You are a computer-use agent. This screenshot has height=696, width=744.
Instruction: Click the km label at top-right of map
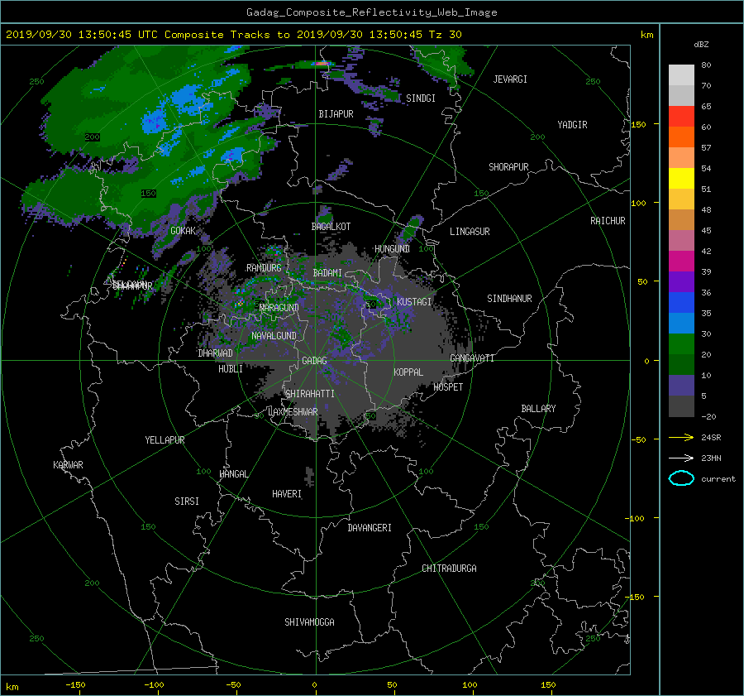(646, 35)
